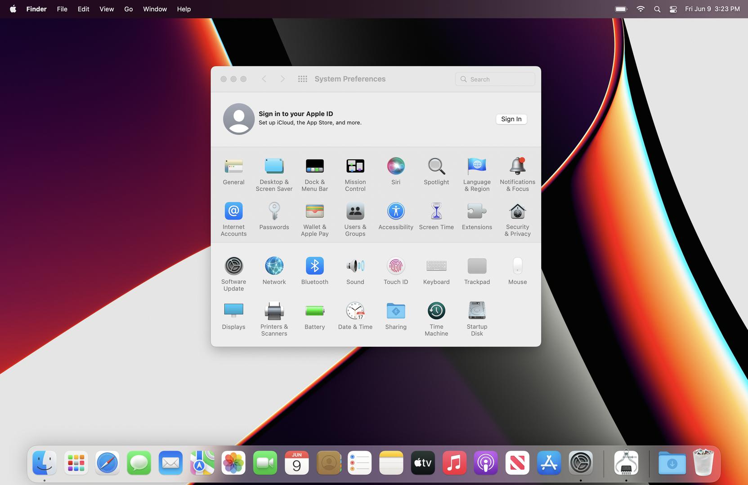
Task: Open Control Center in menu bar
Action: pyautogui.click(x=673, y=9)
